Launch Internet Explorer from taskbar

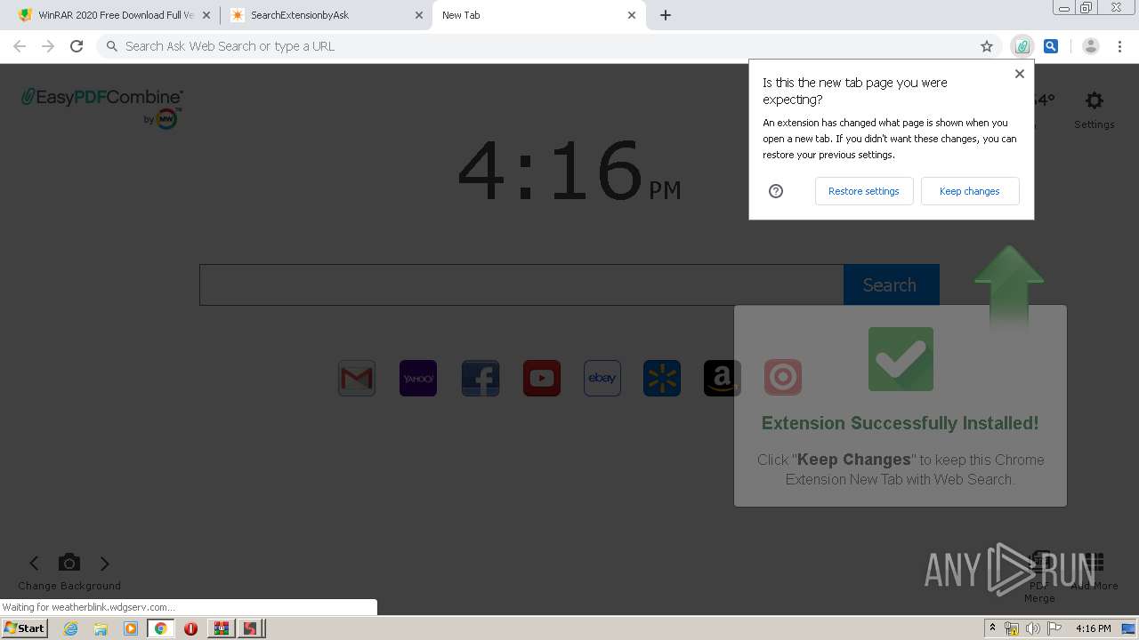click(x=71, y=628)
